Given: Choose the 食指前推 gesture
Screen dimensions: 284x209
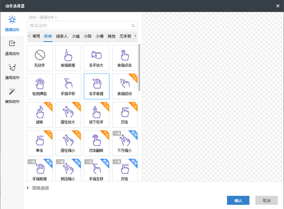Looking at the screenshot, I should 68,58.
